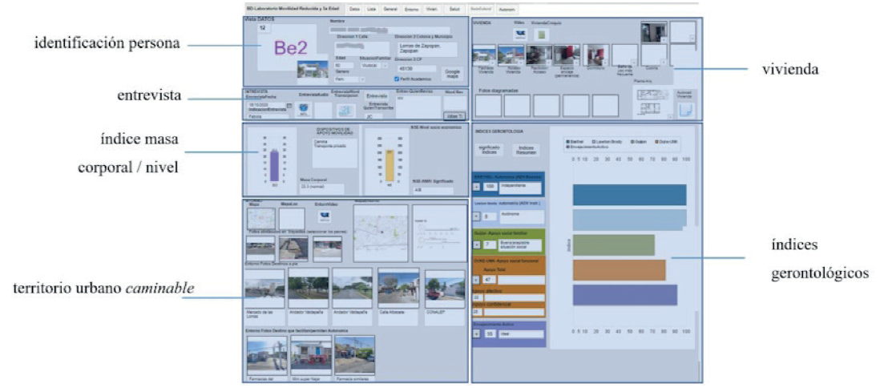Click the VivendaCroquis green icon
The width and height of the screenshot is (884, 388).
541,34
